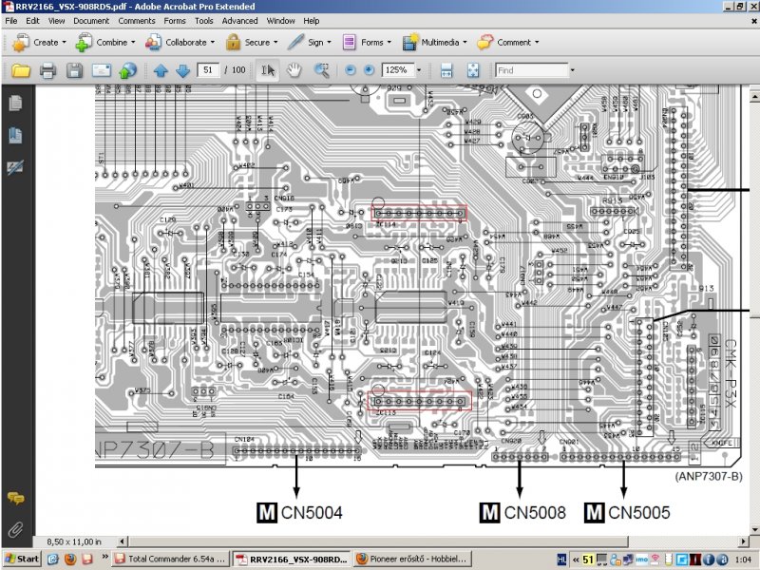This screenshot has height=570, width=760.
Task: Click the fit one full page icon
Action: coord(473,70)
